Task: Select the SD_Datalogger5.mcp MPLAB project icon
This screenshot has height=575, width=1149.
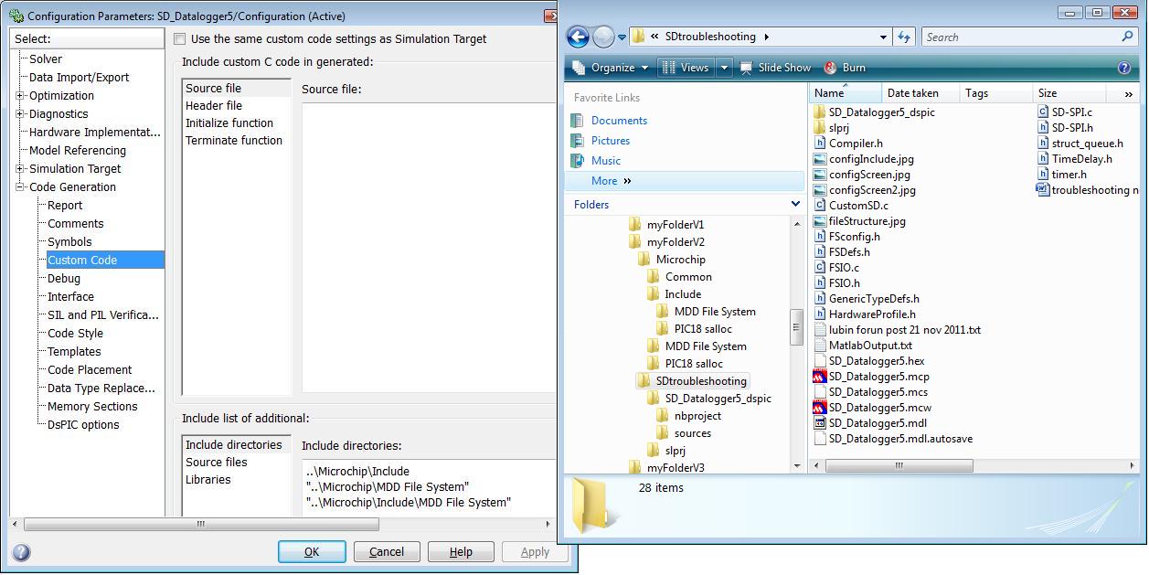Action: click(820, 377)
